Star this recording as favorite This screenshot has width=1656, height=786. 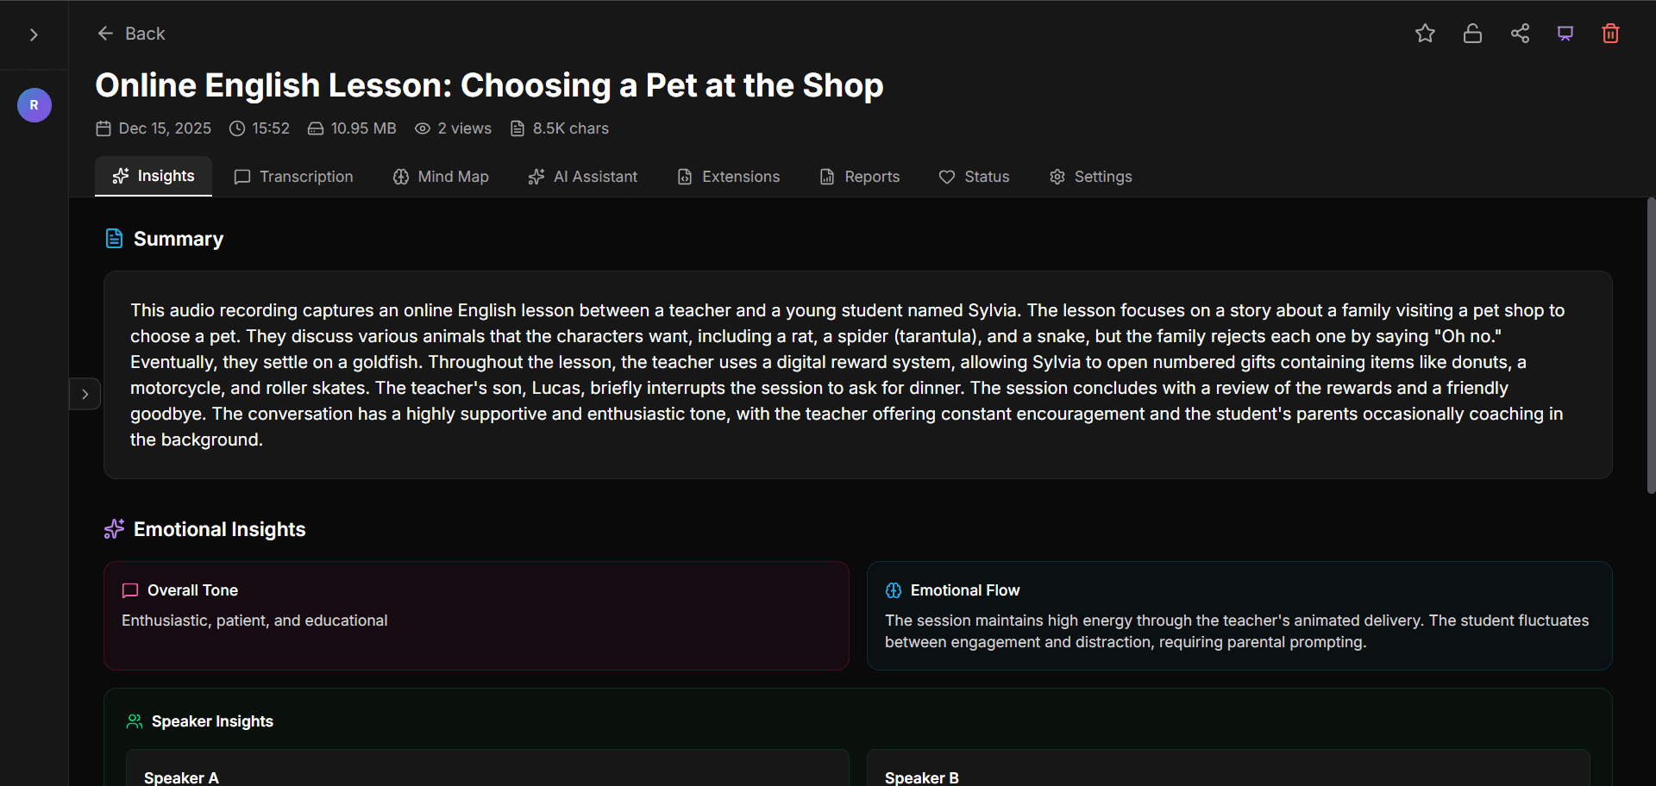click(1425, 34)
